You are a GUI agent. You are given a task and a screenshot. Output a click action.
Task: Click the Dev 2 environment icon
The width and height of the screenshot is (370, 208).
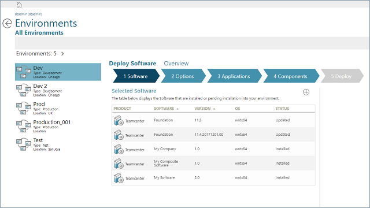pyautogui.click(x=23, y=90)
